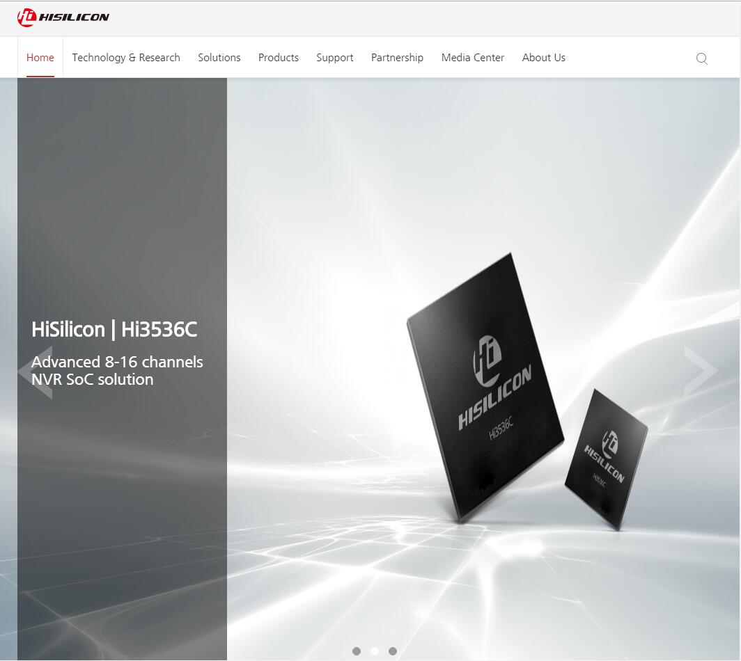Select second carousel indicator dot
This screenshot has height=661, width=741.
[x=375, y=651]
